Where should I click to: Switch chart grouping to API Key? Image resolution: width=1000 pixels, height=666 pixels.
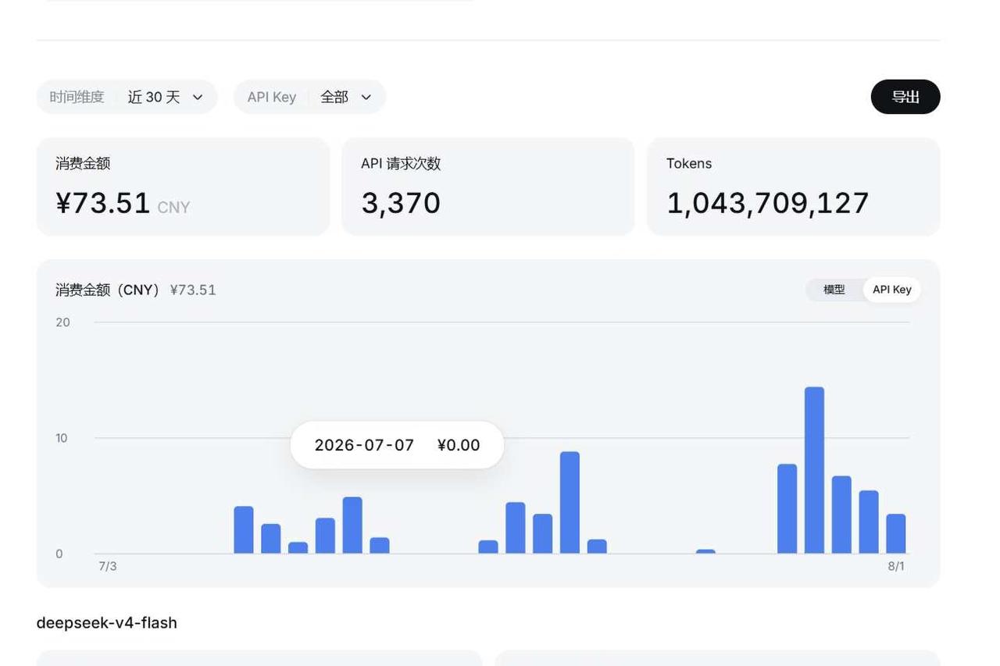(892, 290)
